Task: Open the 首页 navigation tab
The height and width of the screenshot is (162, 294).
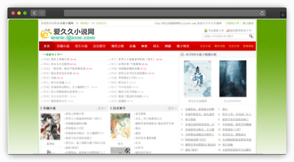Action: click(x=47, y=46)
